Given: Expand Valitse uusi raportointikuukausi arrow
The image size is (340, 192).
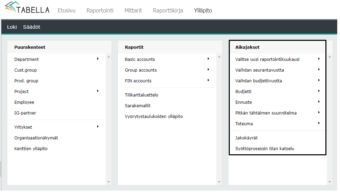Looking at the screenshot, I should (319, 59).
